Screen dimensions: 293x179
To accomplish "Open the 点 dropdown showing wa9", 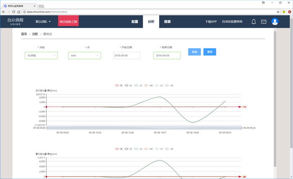I will (x=85, y=55).
